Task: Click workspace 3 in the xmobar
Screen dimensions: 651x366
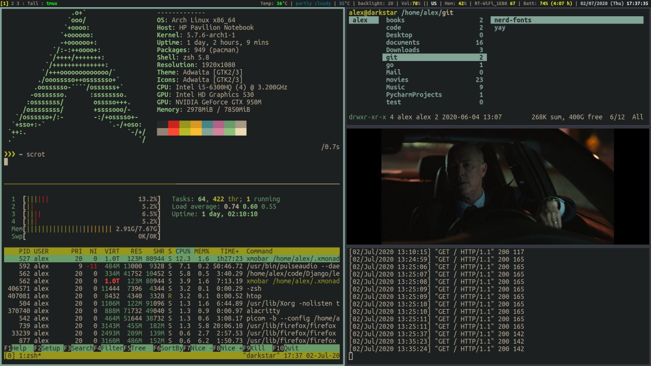Action: click(19, 3)
